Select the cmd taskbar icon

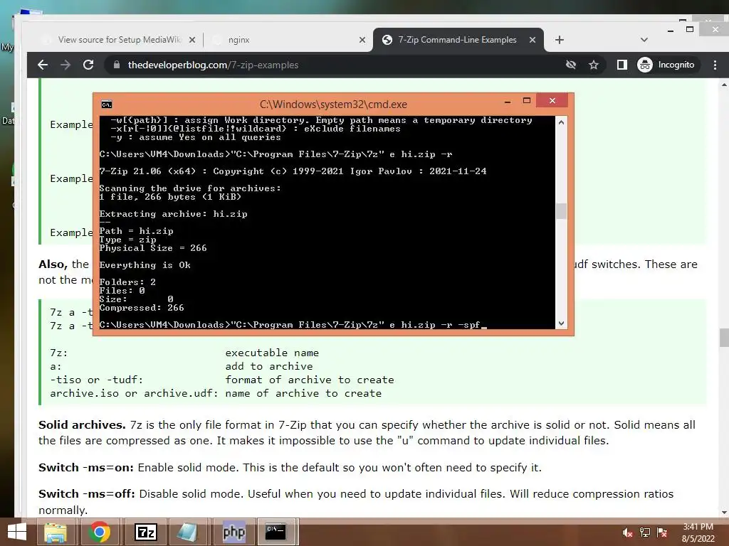pyautogui.click(x=276, y=532)
